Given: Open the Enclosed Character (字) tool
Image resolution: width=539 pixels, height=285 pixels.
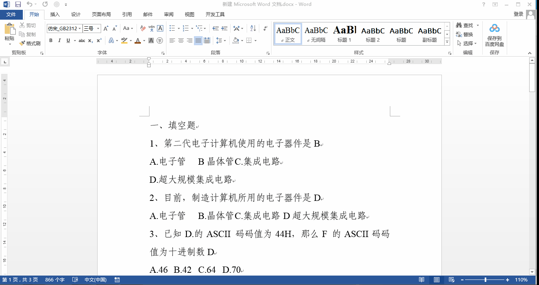Looking at the screenshot, I should coord(160,40).
